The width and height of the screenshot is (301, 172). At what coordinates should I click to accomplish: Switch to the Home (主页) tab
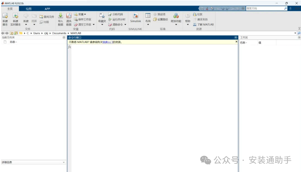point(10,9)
